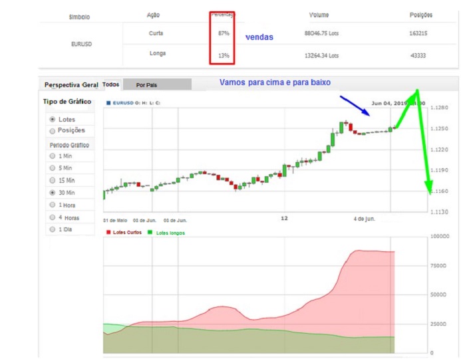The width and height of the screenshot is (461, 359).
Task: Click the Perspectiva Geral heading
Action: coord(71,85)
